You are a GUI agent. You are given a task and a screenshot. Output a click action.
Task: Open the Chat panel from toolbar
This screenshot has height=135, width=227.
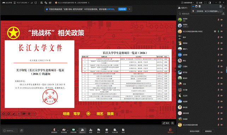point(99,131)
